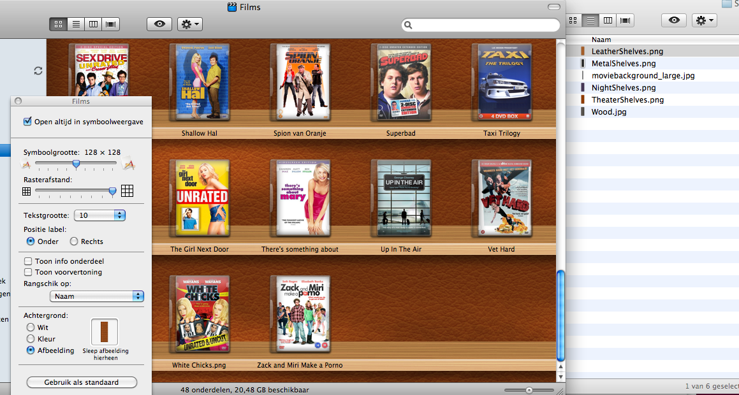
Task: Click 'Gebruik als standaard' button
Action: click(x=82, y=382)
